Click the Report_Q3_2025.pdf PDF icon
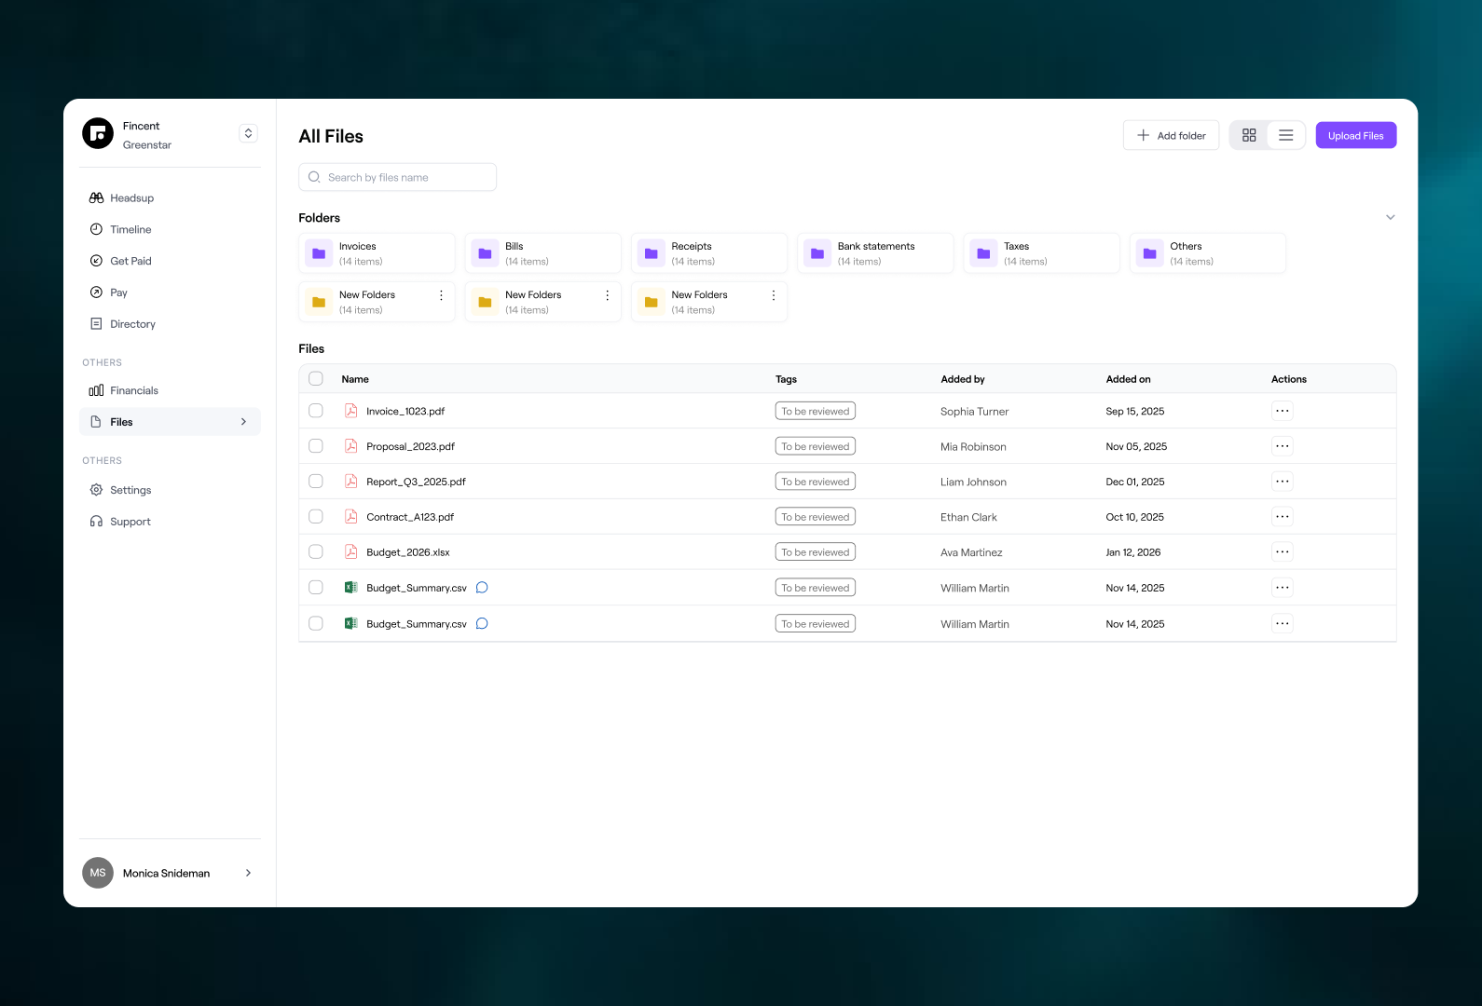1482x1006 pixels. pyautogui.click(x=351, y=482)
